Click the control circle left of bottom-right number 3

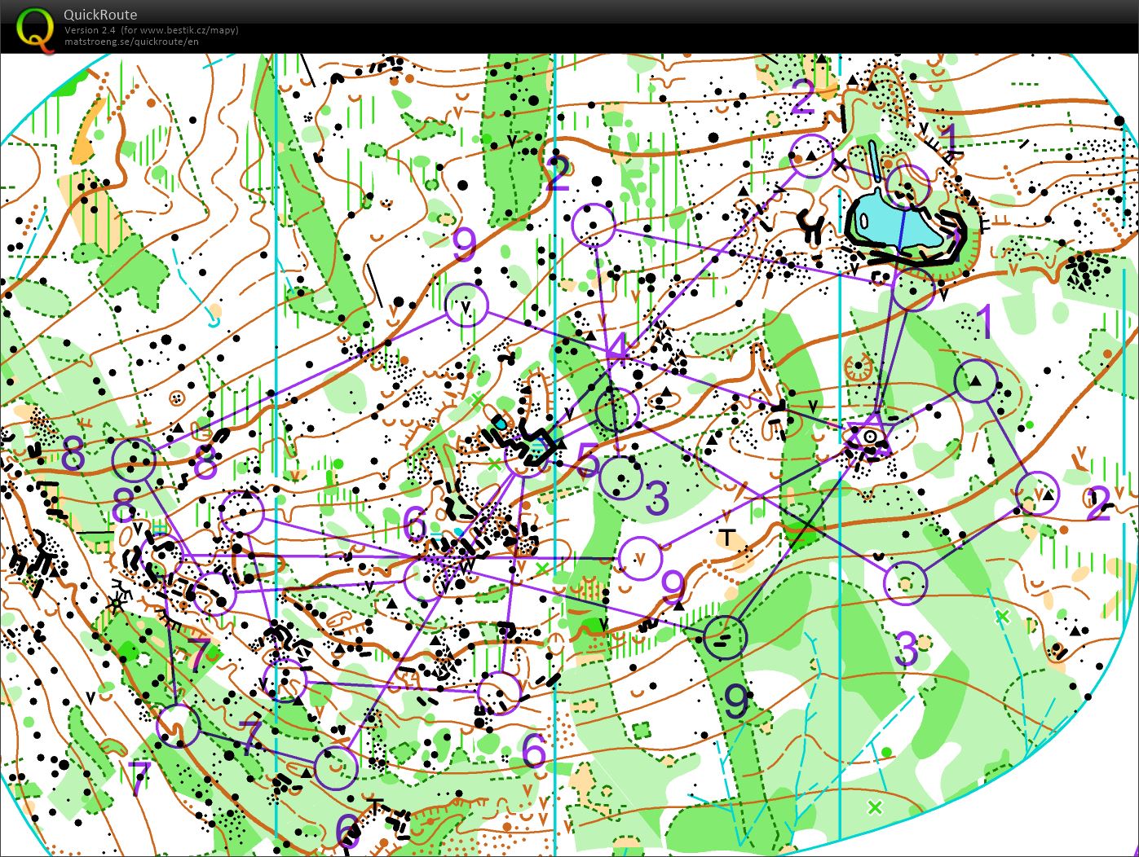tap(620, 477)
